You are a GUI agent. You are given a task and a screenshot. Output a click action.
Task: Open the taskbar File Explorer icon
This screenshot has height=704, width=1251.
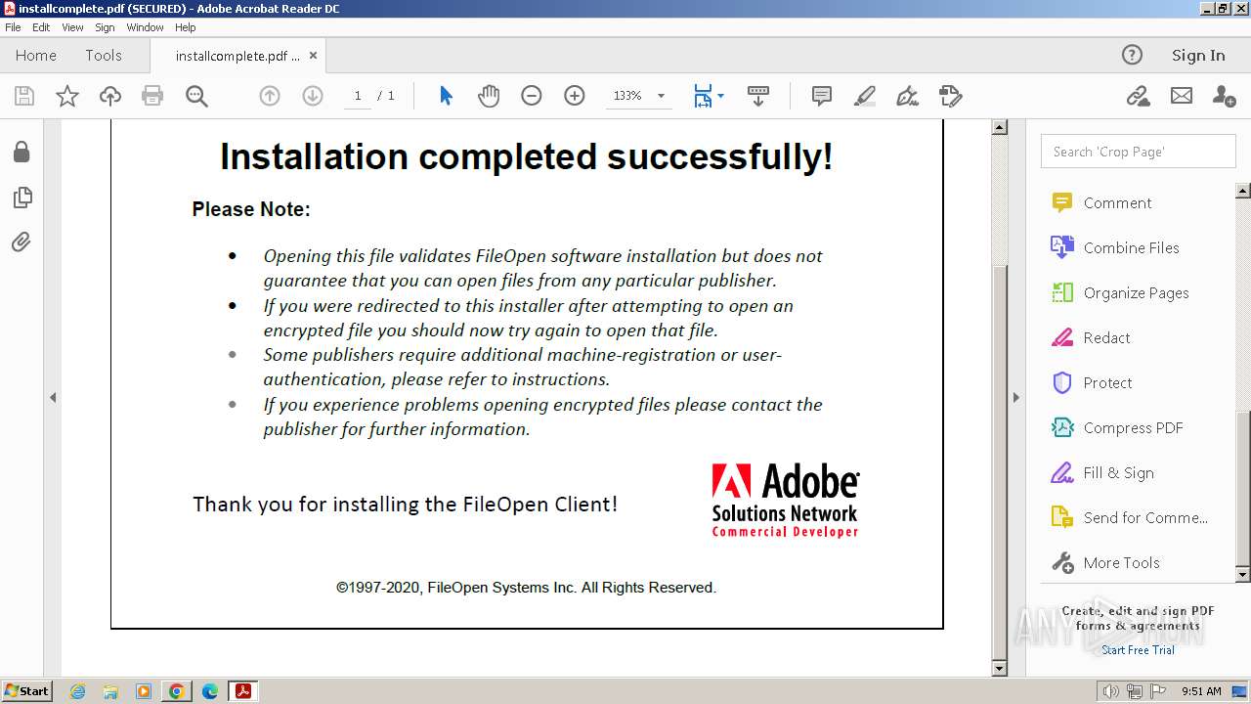click(x=110, y=691)
